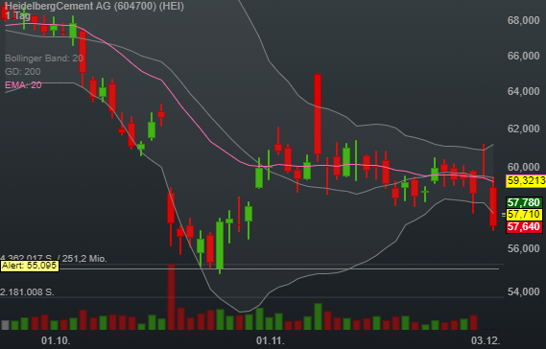Click the 251,2 Mio. volume label
This screenshot has width=546, height=349.
point(84,259)
